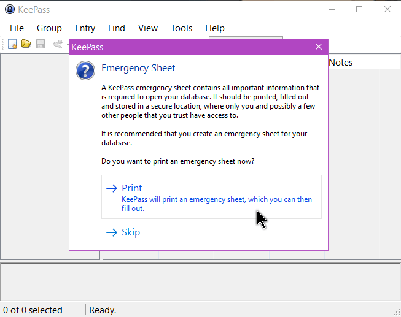Open the Group menu
Image resolution: width=401 pixels, height=317 pixels.
49,28
